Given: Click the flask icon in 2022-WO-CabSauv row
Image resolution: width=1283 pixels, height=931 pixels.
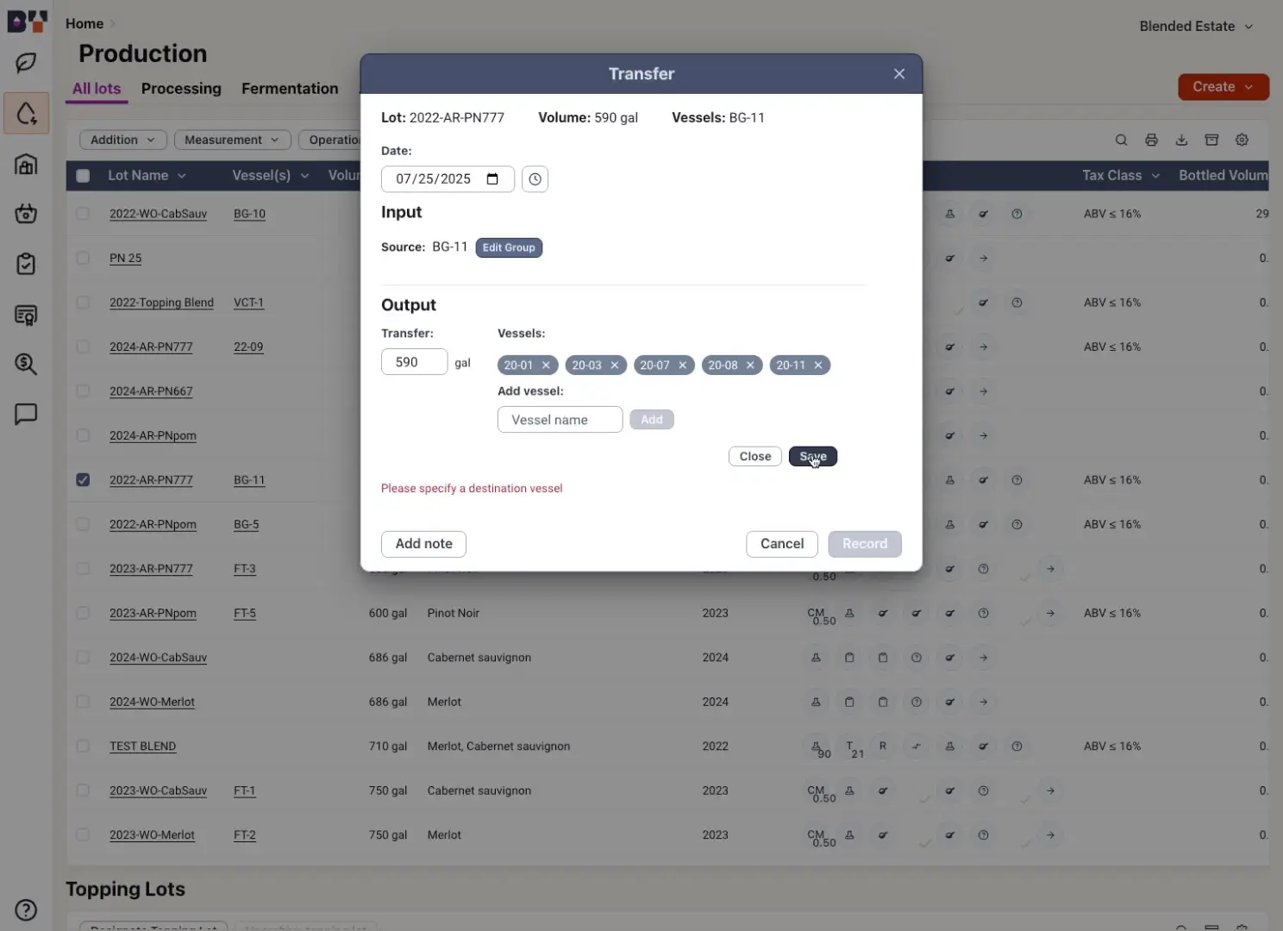Looking at the screenshot, I should (950, 214).
